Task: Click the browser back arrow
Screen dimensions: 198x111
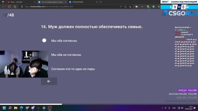Action: (x=3, y=6)
